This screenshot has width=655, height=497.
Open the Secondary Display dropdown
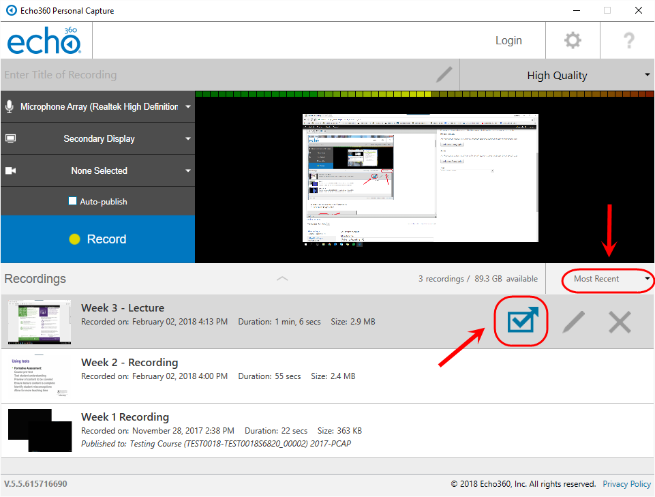click(97, 138)
